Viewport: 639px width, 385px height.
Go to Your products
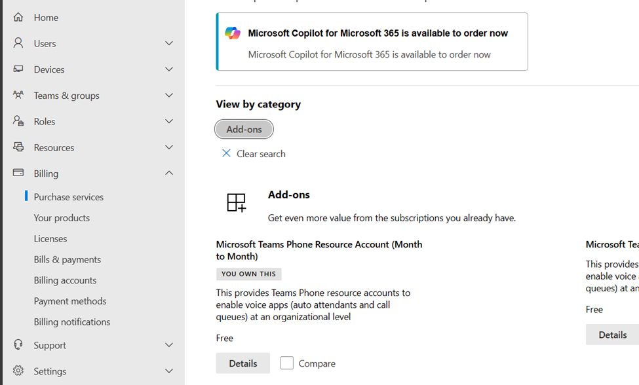click(x=62, y=218)
